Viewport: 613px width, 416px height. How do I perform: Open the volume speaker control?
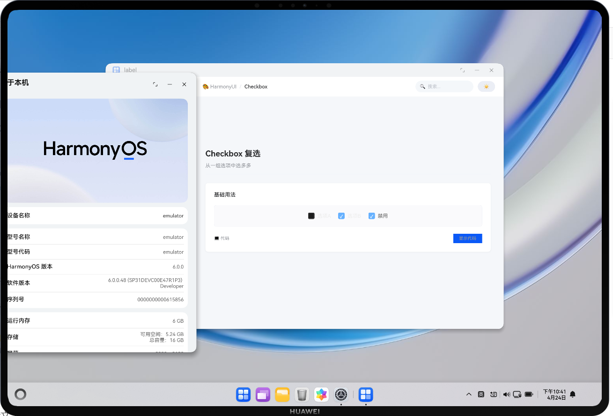506,394
